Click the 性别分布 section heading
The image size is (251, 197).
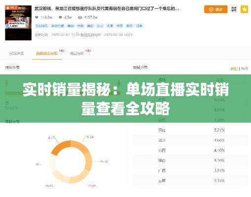[x=12, y=67]
